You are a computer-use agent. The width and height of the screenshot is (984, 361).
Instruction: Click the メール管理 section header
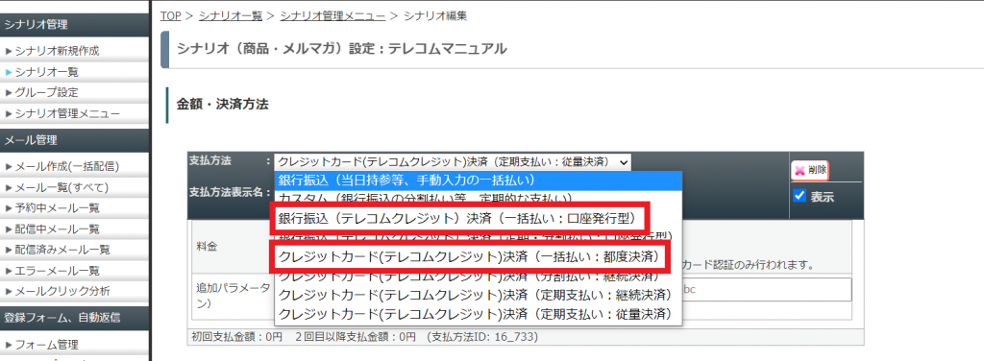pos(75,140)
